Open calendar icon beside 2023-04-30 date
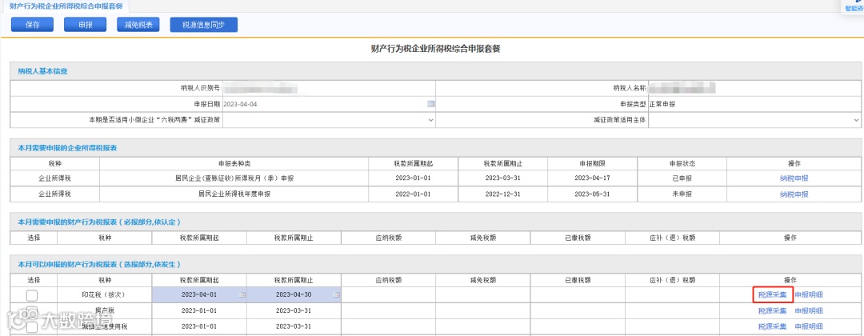 [x=336, y=295]
